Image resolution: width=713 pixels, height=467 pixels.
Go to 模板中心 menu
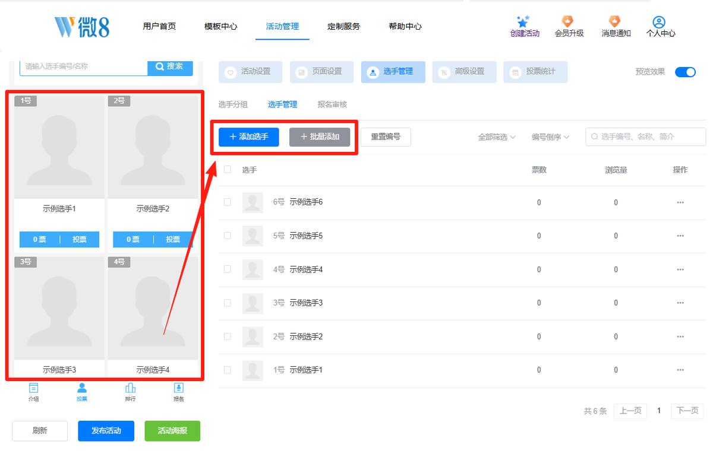tap(221, 26)
